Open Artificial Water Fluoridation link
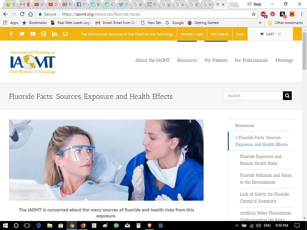The height and width of the screenshot is (230, 307). (266, 216)
